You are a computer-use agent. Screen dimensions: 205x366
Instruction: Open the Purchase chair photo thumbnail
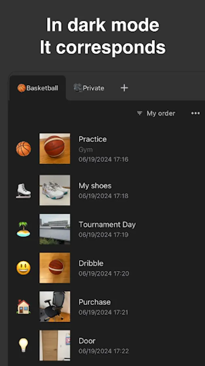pyautogui.click(x=55, y=307)
